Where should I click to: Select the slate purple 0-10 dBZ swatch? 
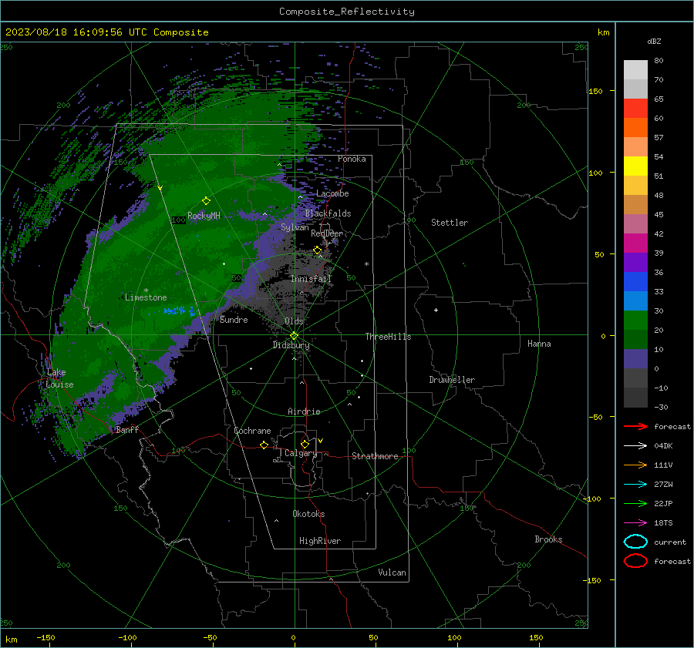(635, 359)
